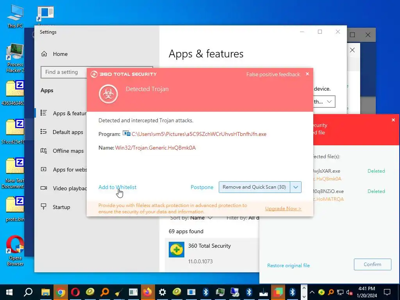Open File Explorer from taskbar
The image size is (400, 300).
pyautogui.click(x=45, y=292)
